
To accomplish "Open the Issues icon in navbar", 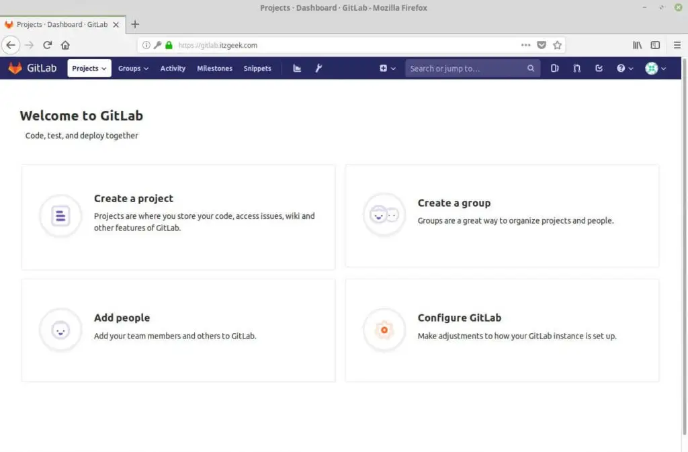I will coord(554,69).
